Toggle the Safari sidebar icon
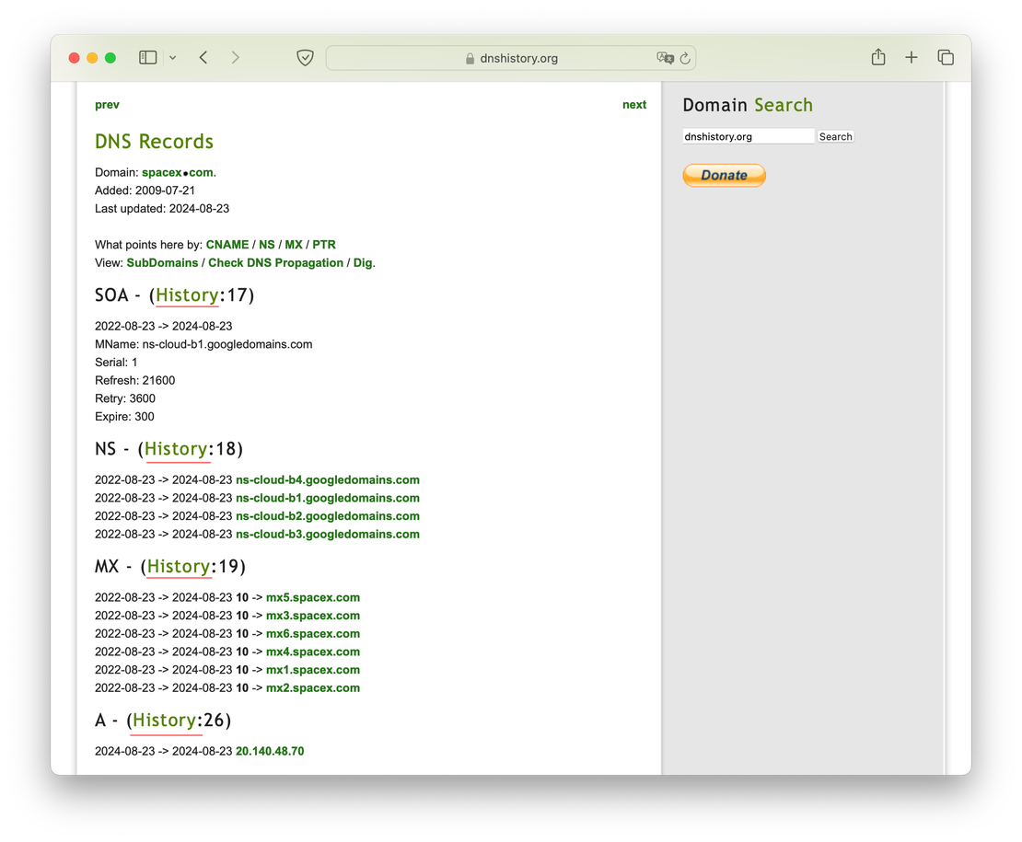This screenshot has height=842, width=1022. tap(147, 58)
